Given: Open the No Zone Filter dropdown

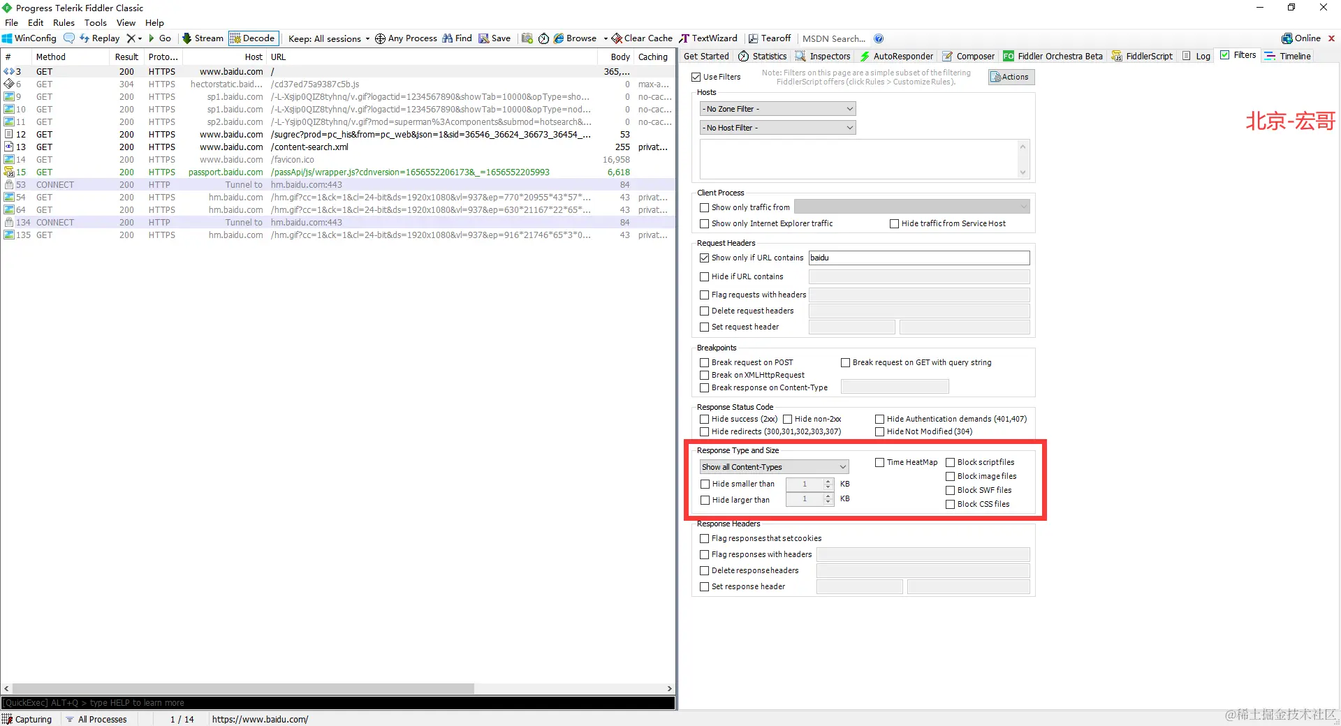Looking at the screenshot, I should pos(777,109).
